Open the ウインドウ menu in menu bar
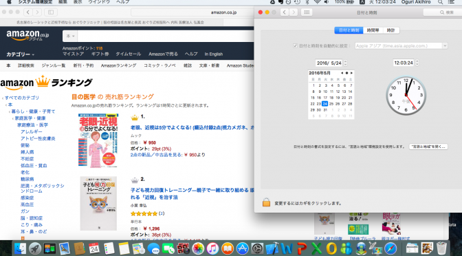Image resolution: width=462 pixels, height=256 pixels. (x=99, y=2)
